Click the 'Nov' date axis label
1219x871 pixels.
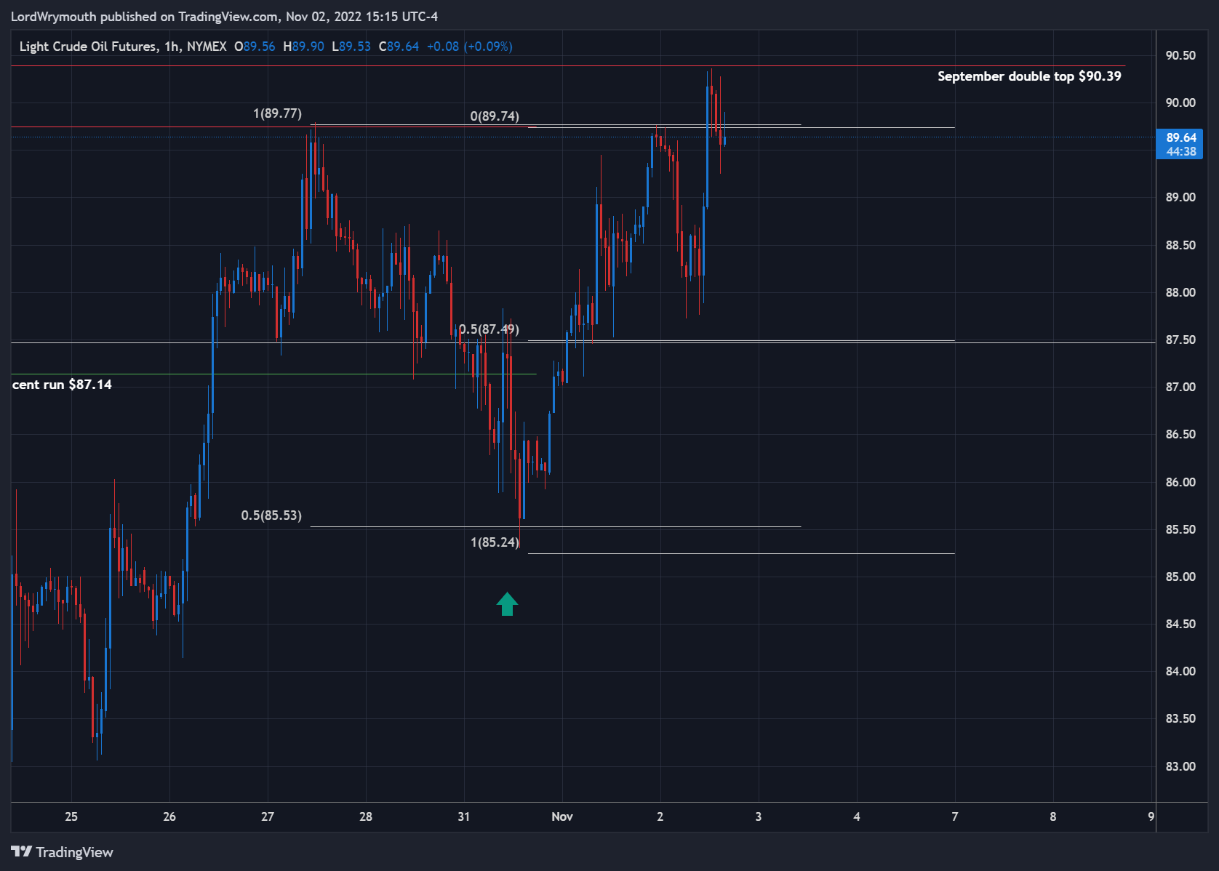[x=562, y=816]
